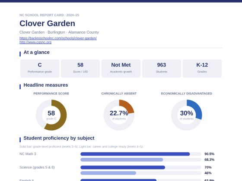
Task: Select 'Student proficiency by subject' heading
Action: [59, 138]
